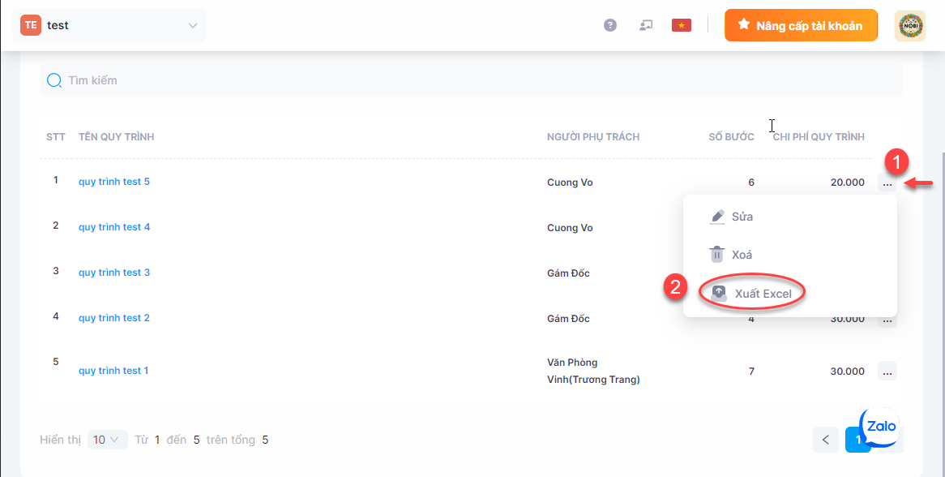
Task: Open the rows per page dropdown
Action: coord(106,440)
